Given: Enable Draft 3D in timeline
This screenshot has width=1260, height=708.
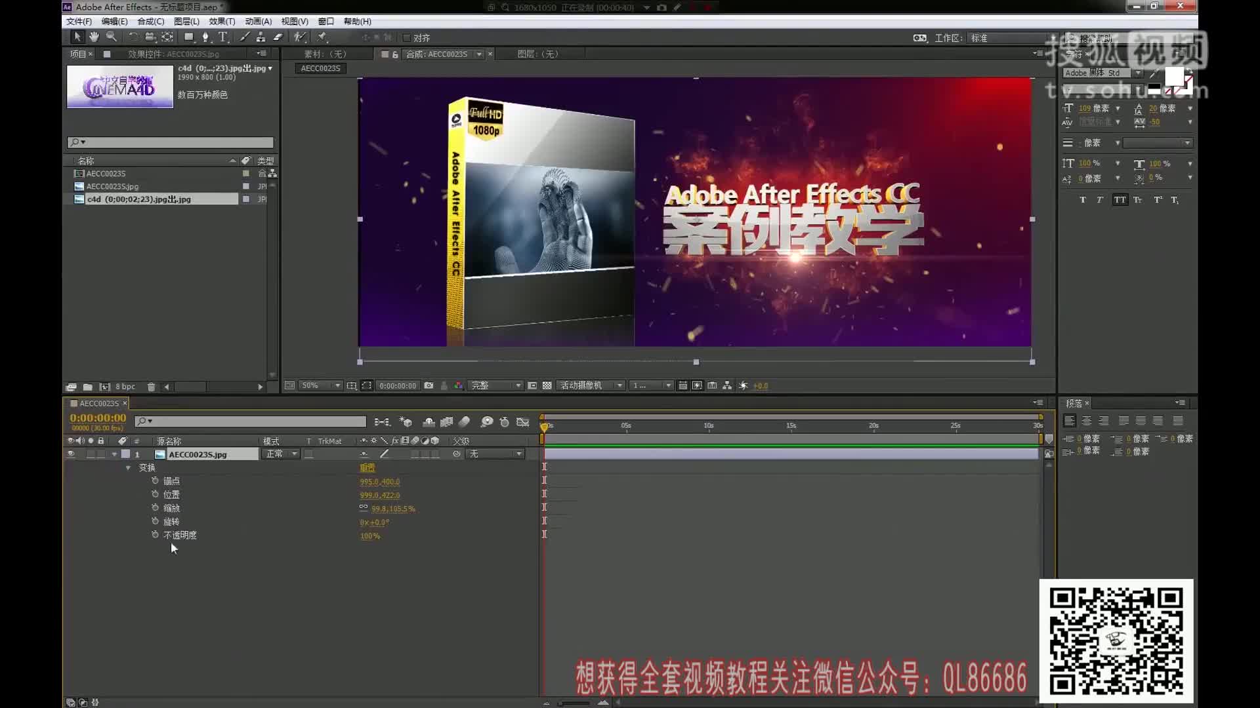Looking at the screenshot, I should click(406, 422).
